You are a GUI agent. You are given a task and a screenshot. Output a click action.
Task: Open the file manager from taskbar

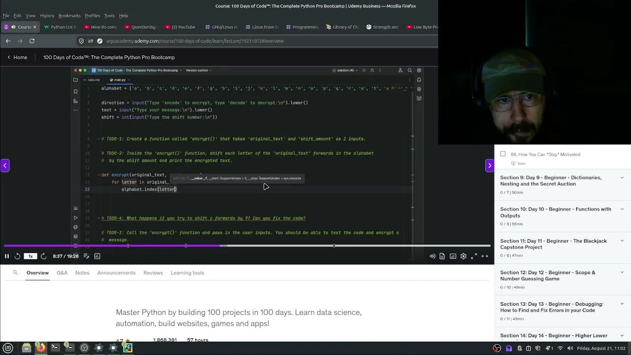coord(27,348)
